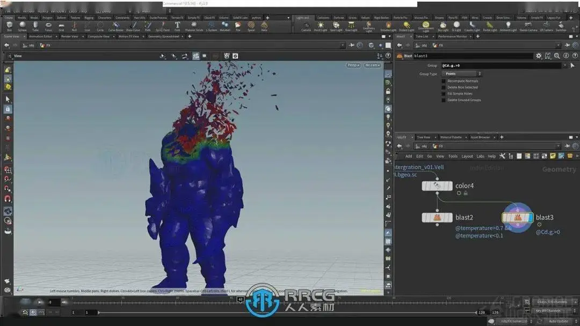This screenshot has width=580, height=326.
Task: Select the Sphere shelf tool
Action: coord(22,26)
